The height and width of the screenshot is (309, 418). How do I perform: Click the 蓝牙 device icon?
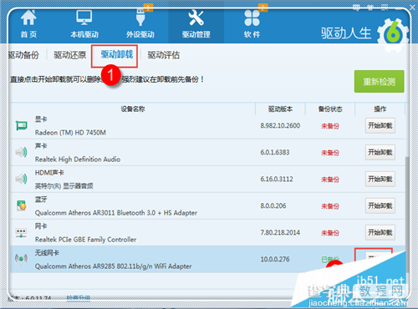21,205
